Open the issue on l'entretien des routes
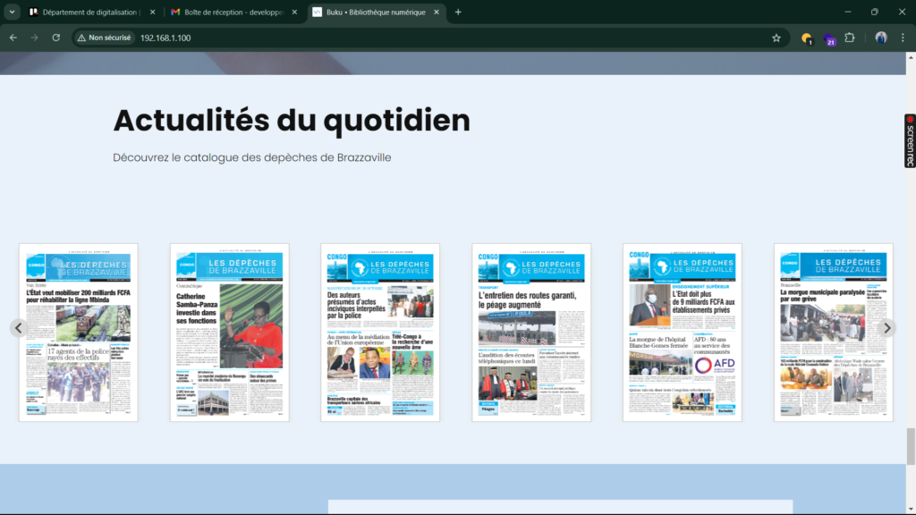 click(x=531, y=333)
